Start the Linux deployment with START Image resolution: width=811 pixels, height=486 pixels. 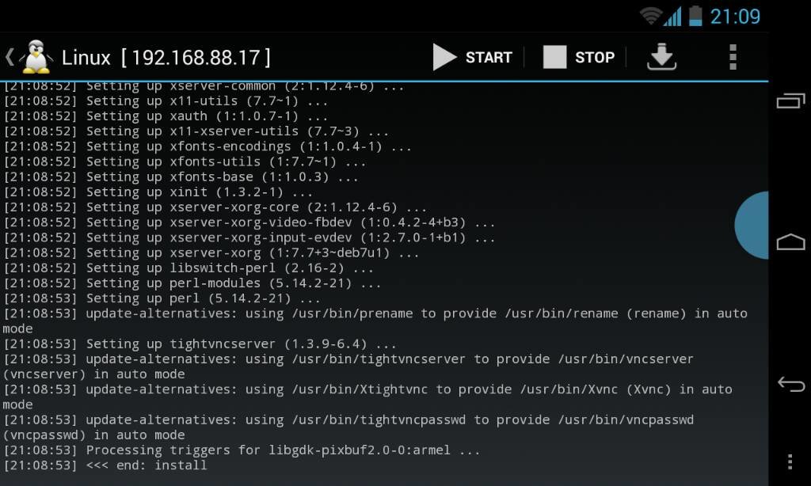point(473,57)
